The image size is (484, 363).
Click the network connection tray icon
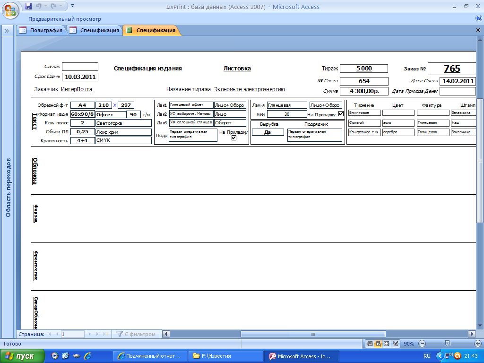449,355
